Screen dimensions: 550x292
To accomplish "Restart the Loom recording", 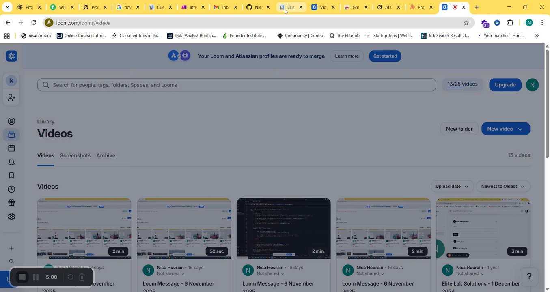I will coord(70,277).
